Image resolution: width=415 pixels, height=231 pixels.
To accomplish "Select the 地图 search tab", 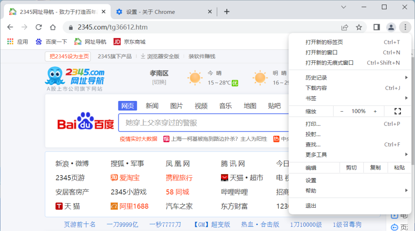I will tap(250, 106).
